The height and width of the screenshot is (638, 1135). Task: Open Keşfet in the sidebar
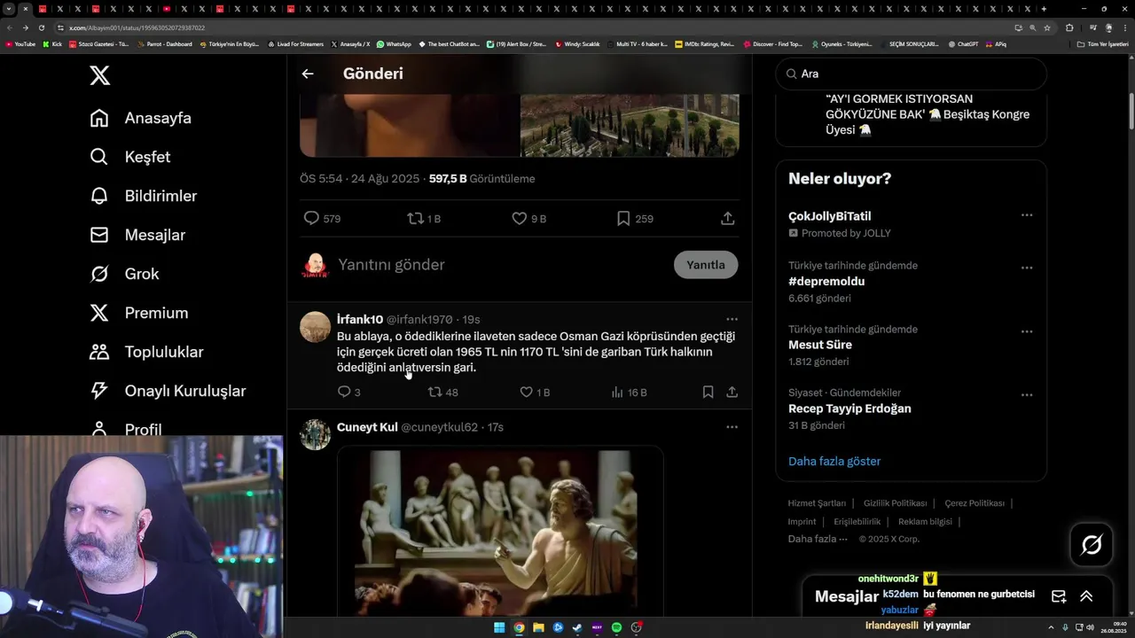130,157
